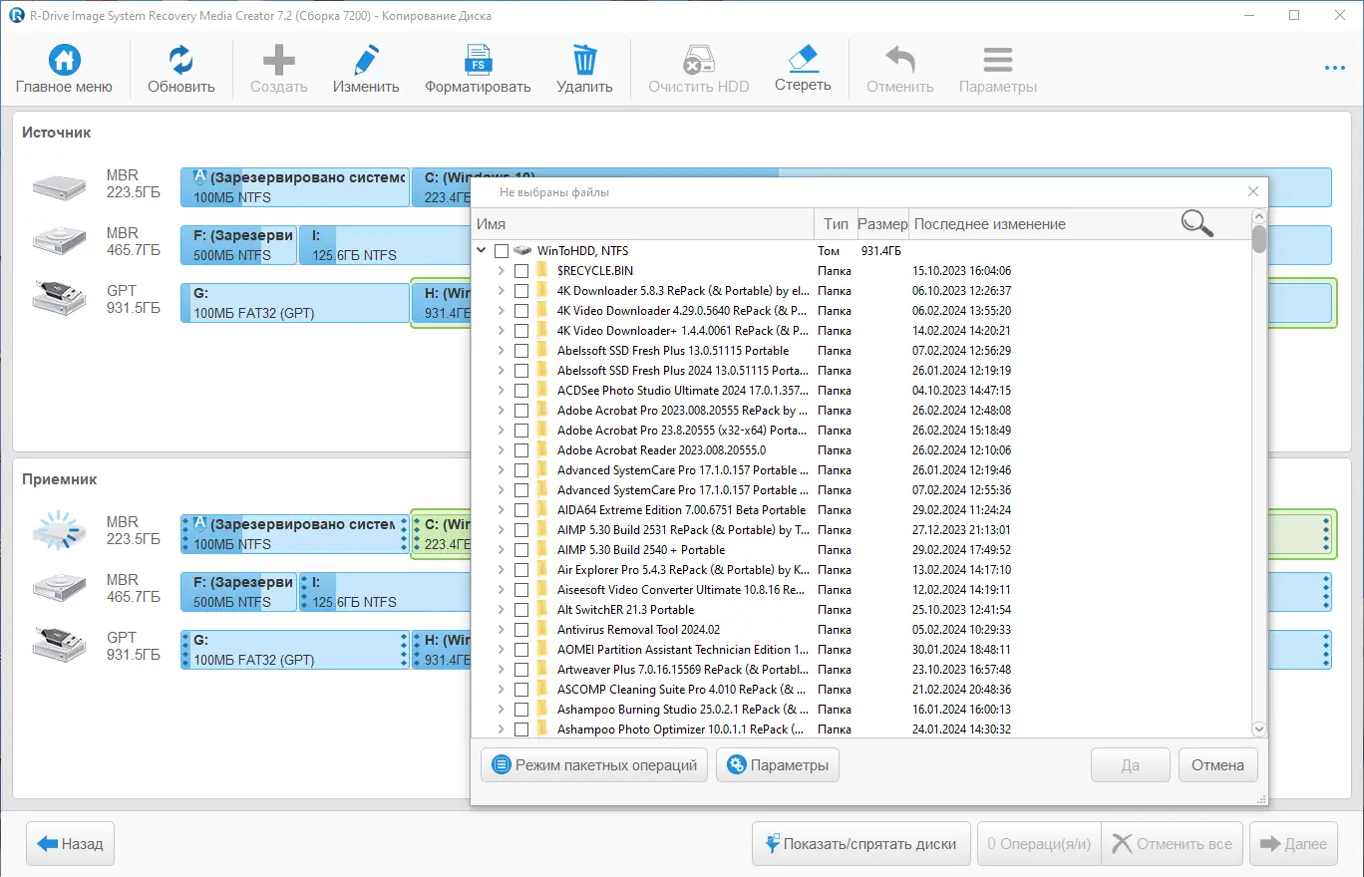Click Antivirus Removal Tool folder icon
The width and height of the screenshot is (1364, 877).
[x=542, y=629]
